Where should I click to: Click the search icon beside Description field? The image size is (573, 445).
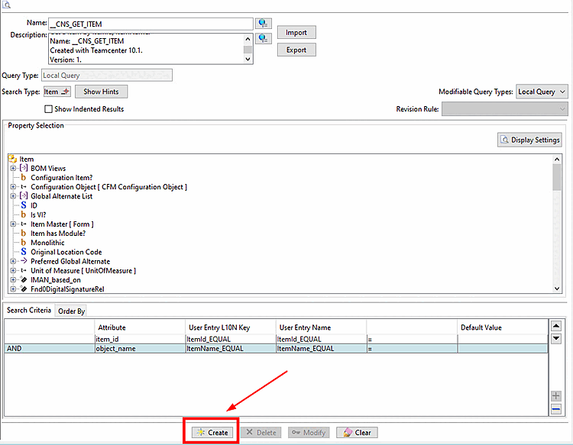coord(263,38)
